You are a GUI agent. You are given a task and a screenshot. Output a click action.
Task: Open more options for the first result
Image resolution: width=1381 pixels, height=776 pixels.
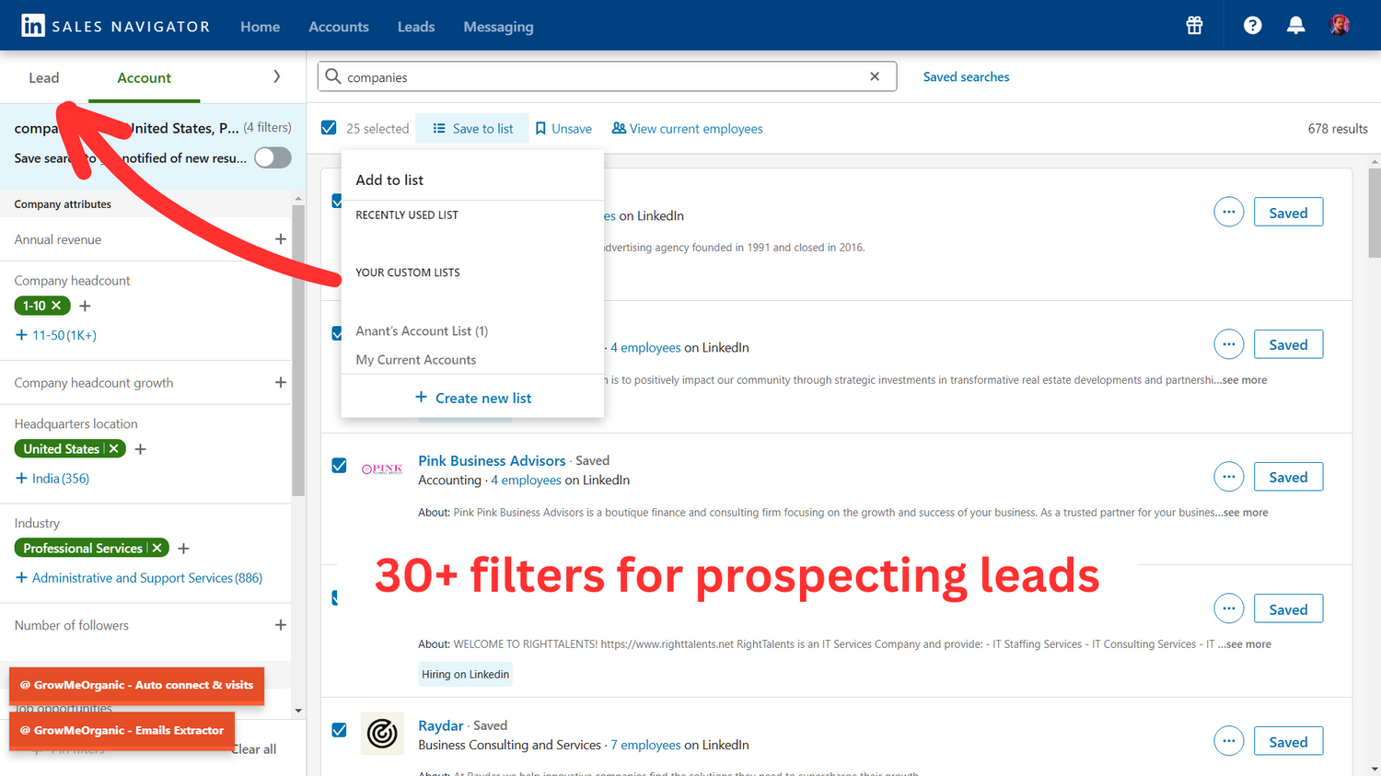point(1228,212)
